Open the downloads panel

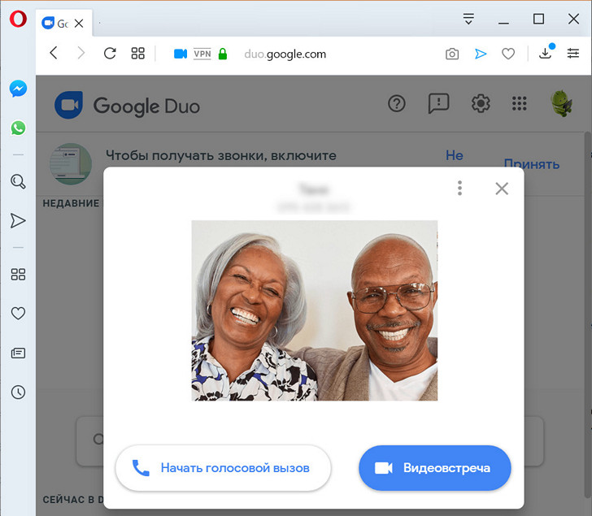[x=546, y=53]
